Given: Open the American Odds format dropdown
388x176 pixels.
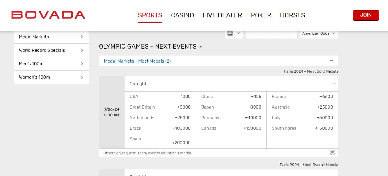Looking at the screenshot, I should click(x=319, y=33).
